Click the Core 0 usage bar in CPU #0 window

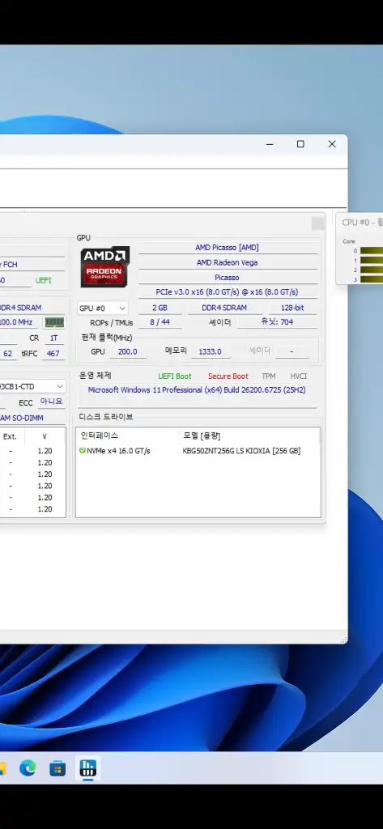(x=372, y=251)
